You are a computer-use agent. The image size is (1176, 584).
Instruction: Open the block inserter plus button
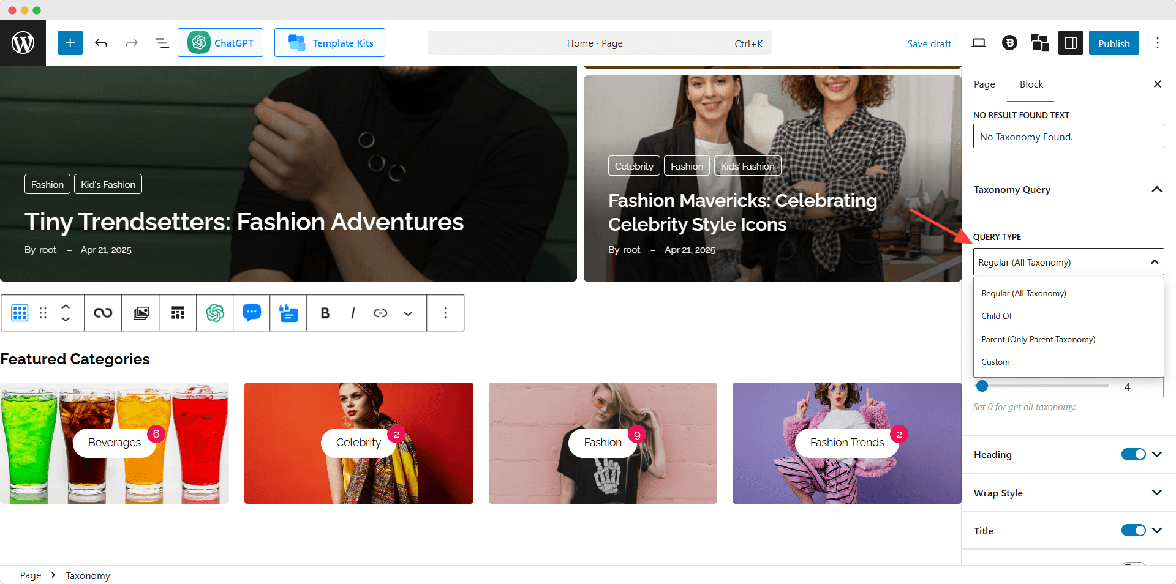(70, 43)
